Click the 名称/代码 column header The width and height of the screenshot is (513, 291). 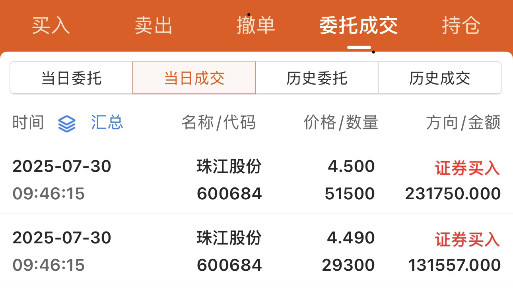218,123
